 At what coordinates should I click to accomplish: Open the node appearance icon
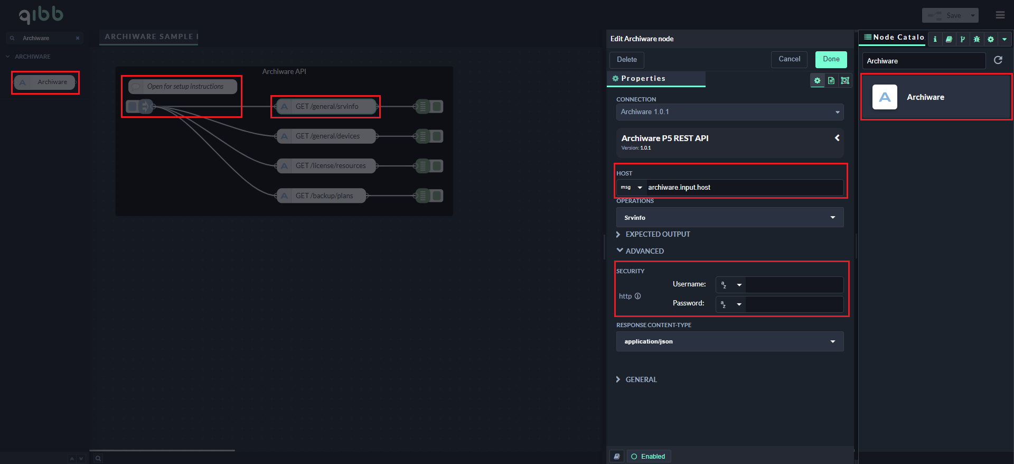[845, 80]
